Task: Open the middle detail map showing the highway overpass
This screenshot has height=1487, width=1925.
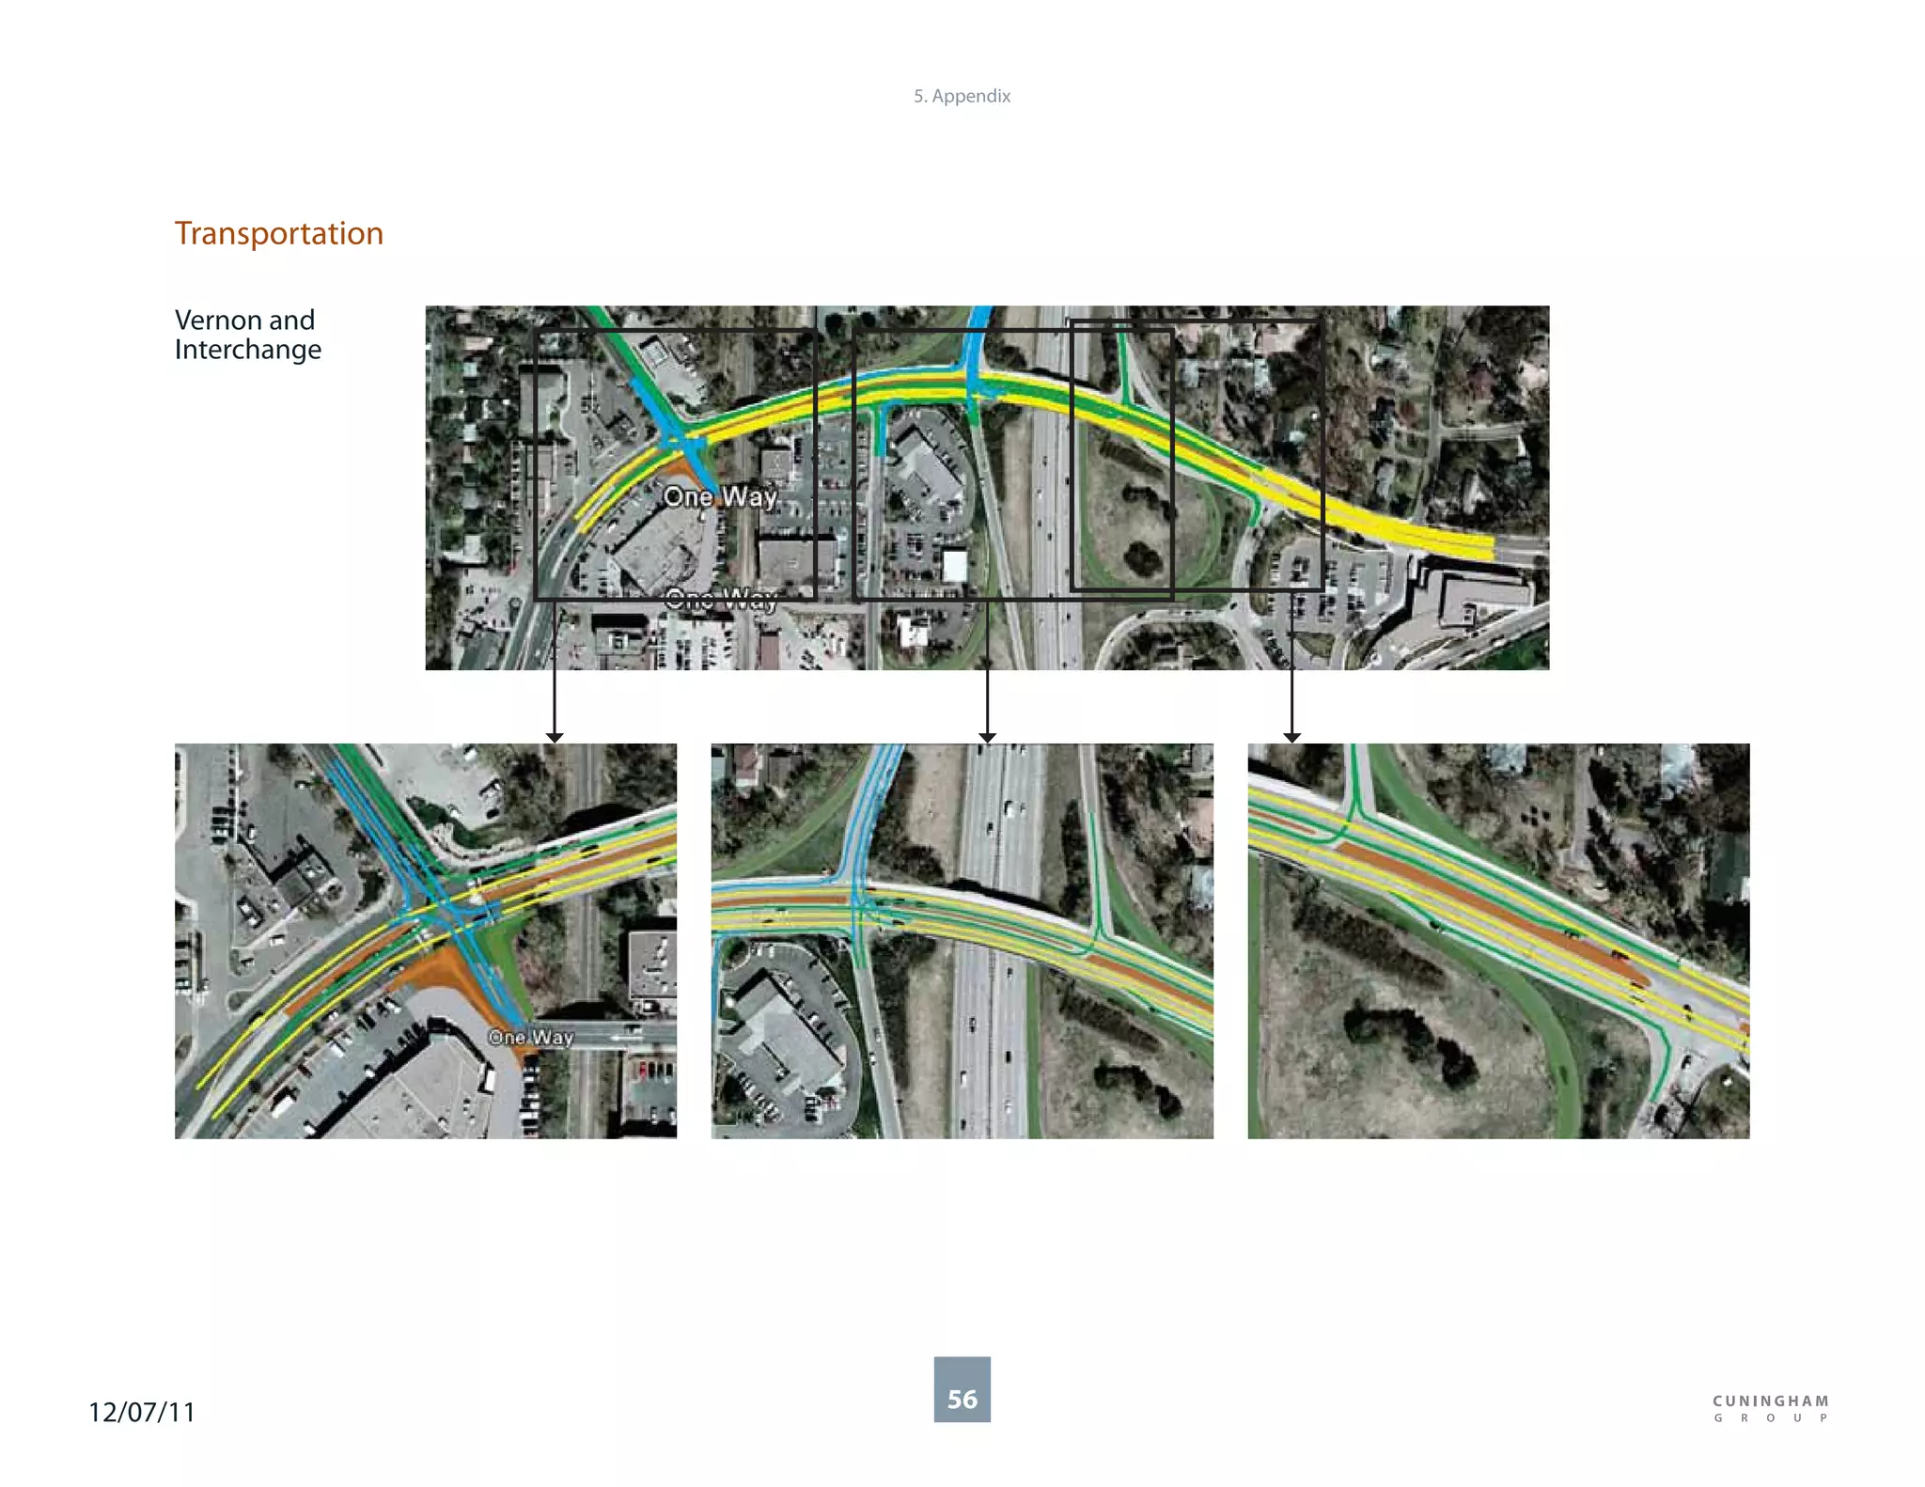Action: click(962, 941)
